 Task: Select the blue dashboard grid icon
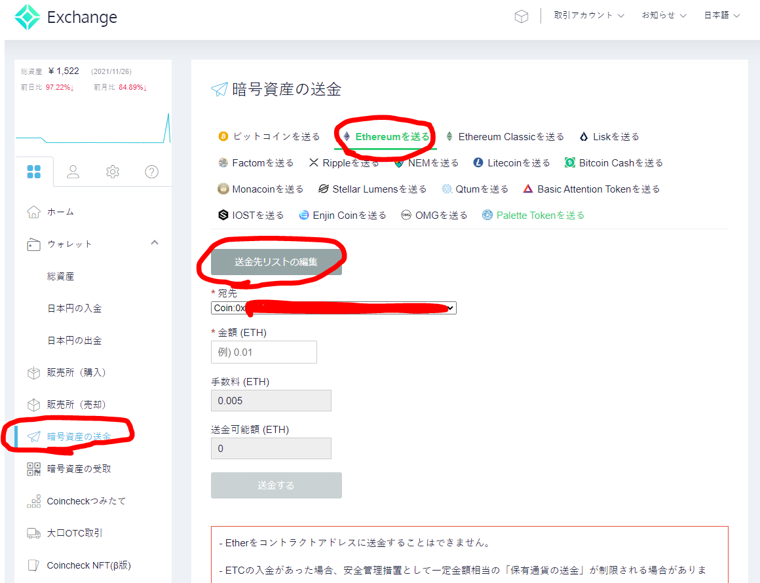pyautogui.click(x=34, y=172)
